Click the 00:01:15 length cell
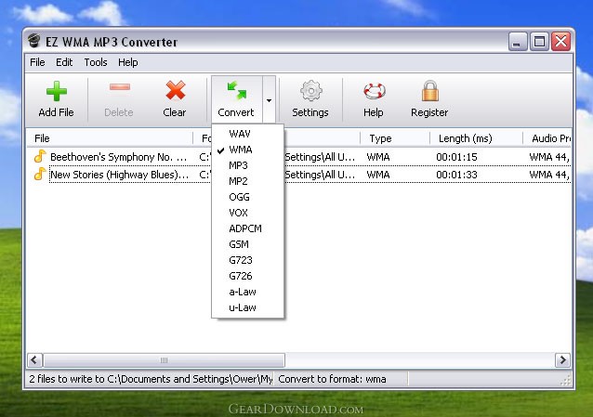593x417 pixels. 456,157
